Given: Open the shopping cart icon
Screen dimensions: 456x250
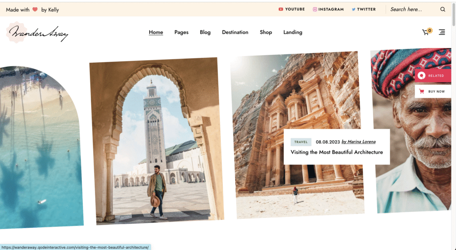Looking at the screenshot, I should pos(427,32).
